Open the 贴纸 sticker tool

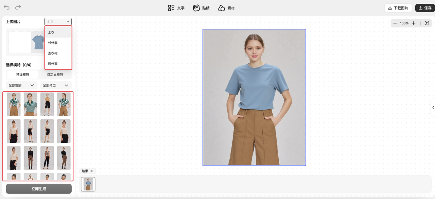pyautogui.click(x=201, y=8)
